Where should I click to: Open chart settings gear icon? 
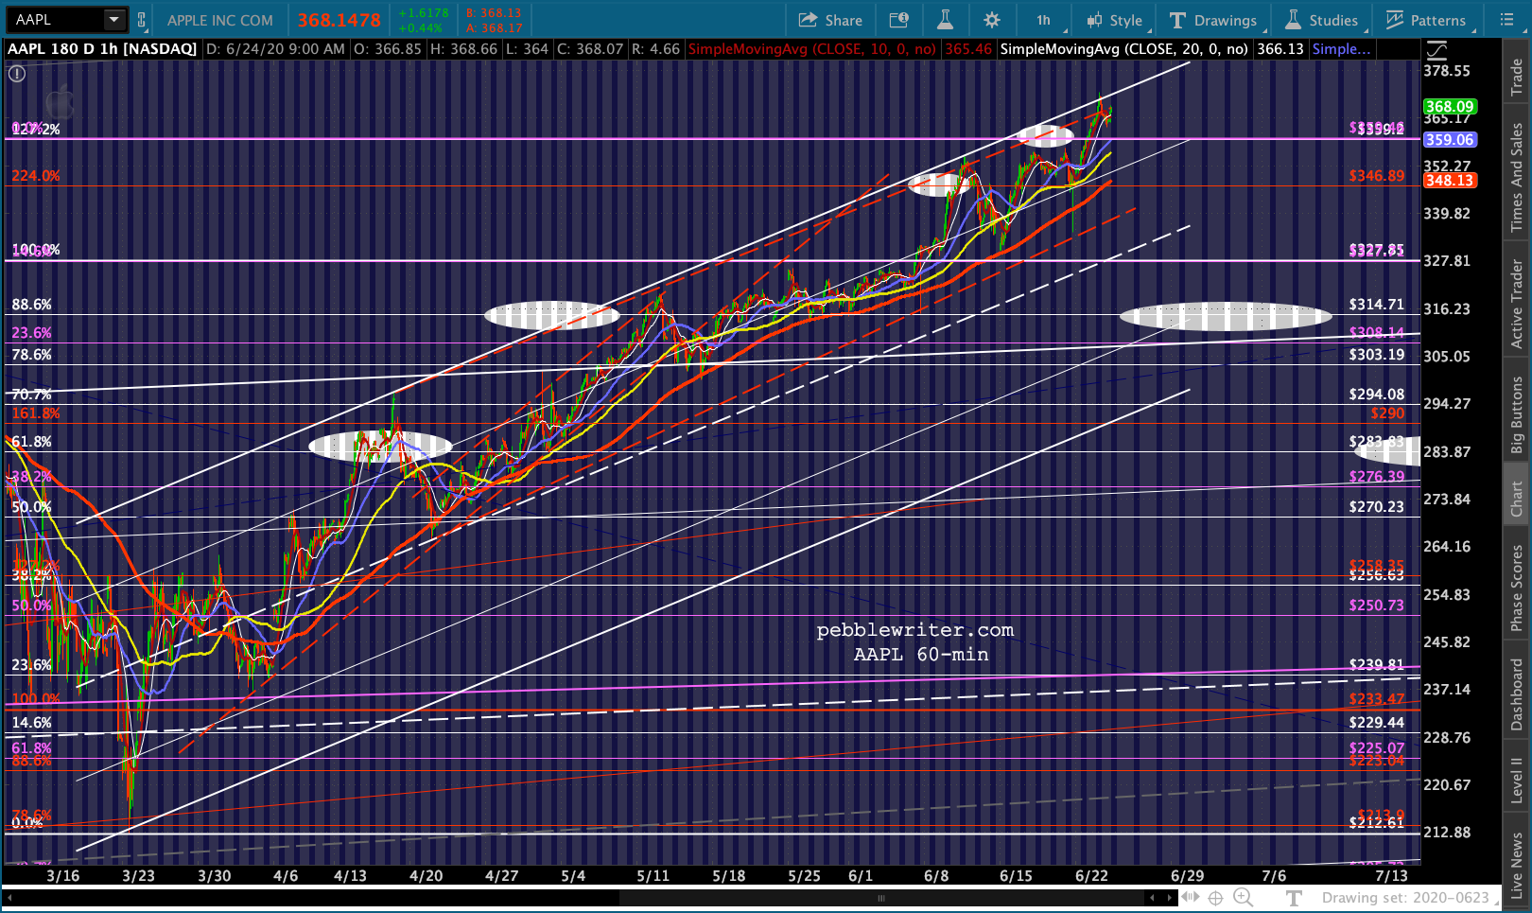coord(991,20)
